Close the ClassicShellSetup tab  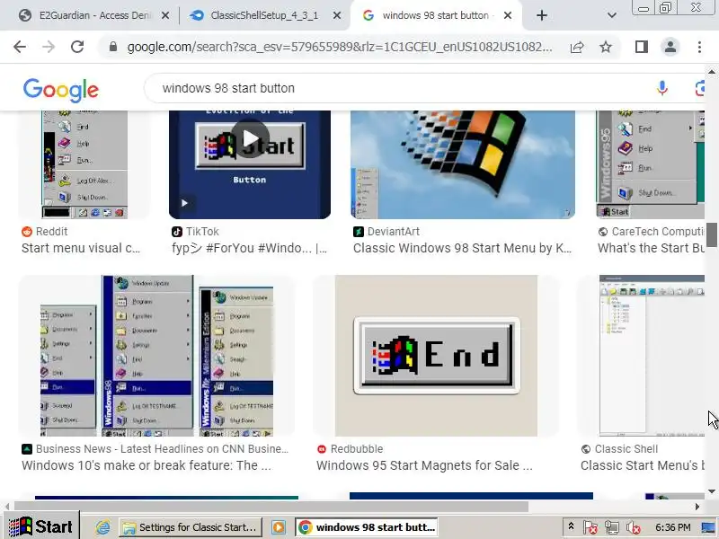[336, 15]
